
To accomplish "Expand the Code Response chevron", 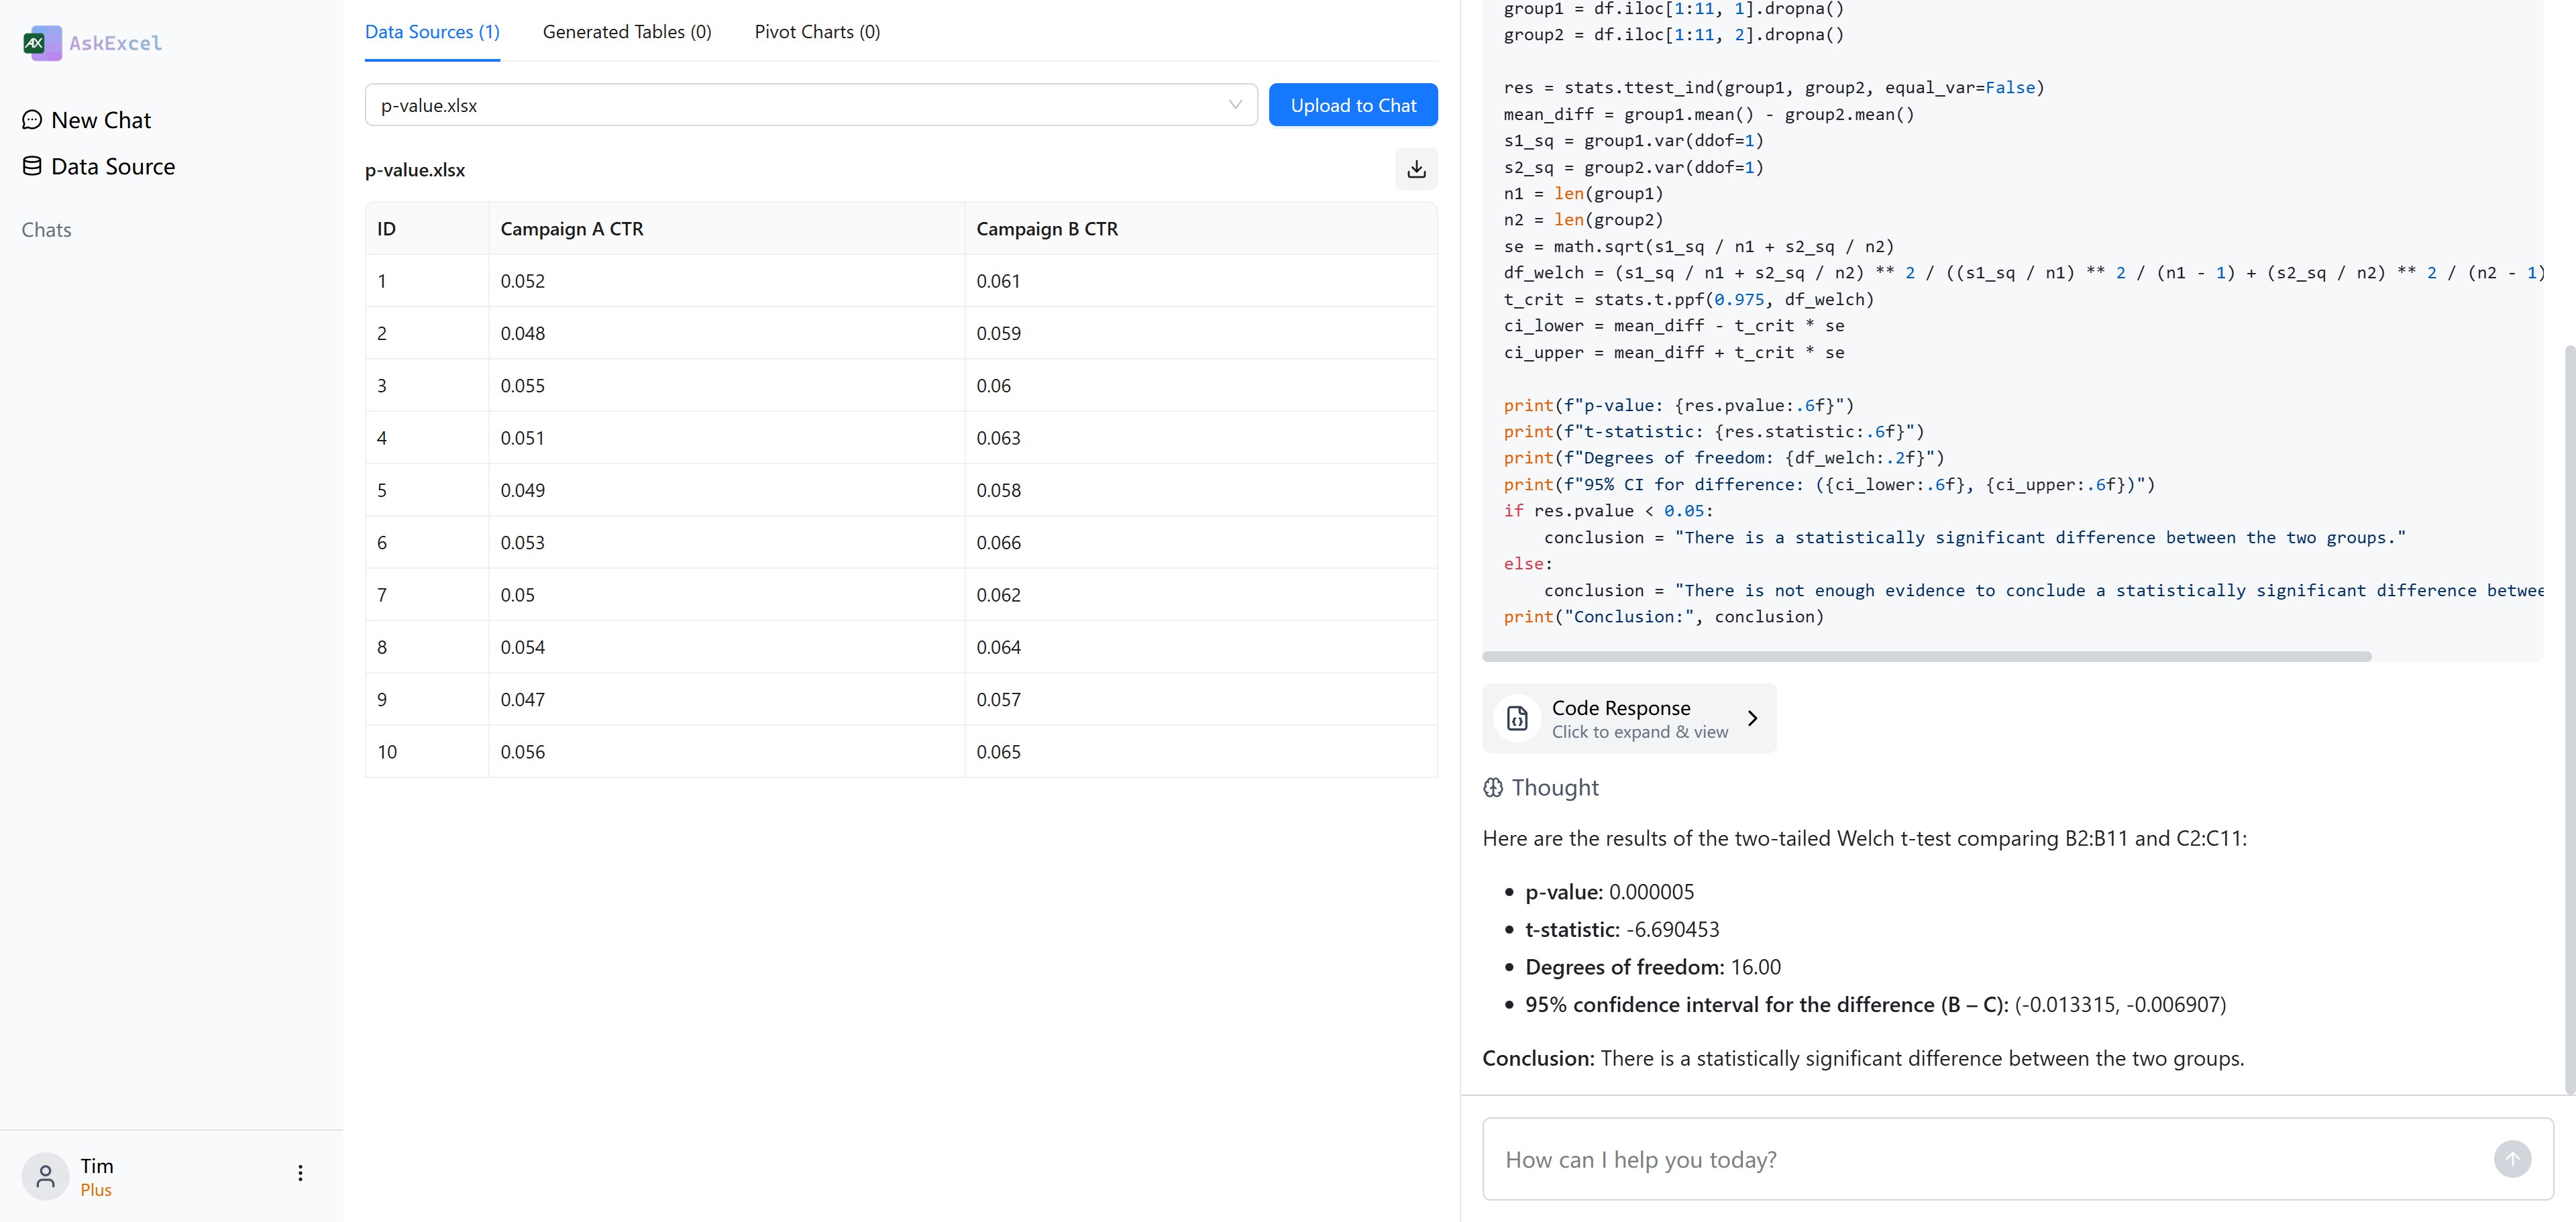I will tap(1752, 718).
